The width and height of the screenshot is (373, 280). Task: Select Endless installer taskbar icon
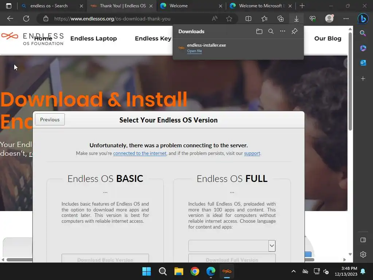pyautogui.click(x=227, y=271)
